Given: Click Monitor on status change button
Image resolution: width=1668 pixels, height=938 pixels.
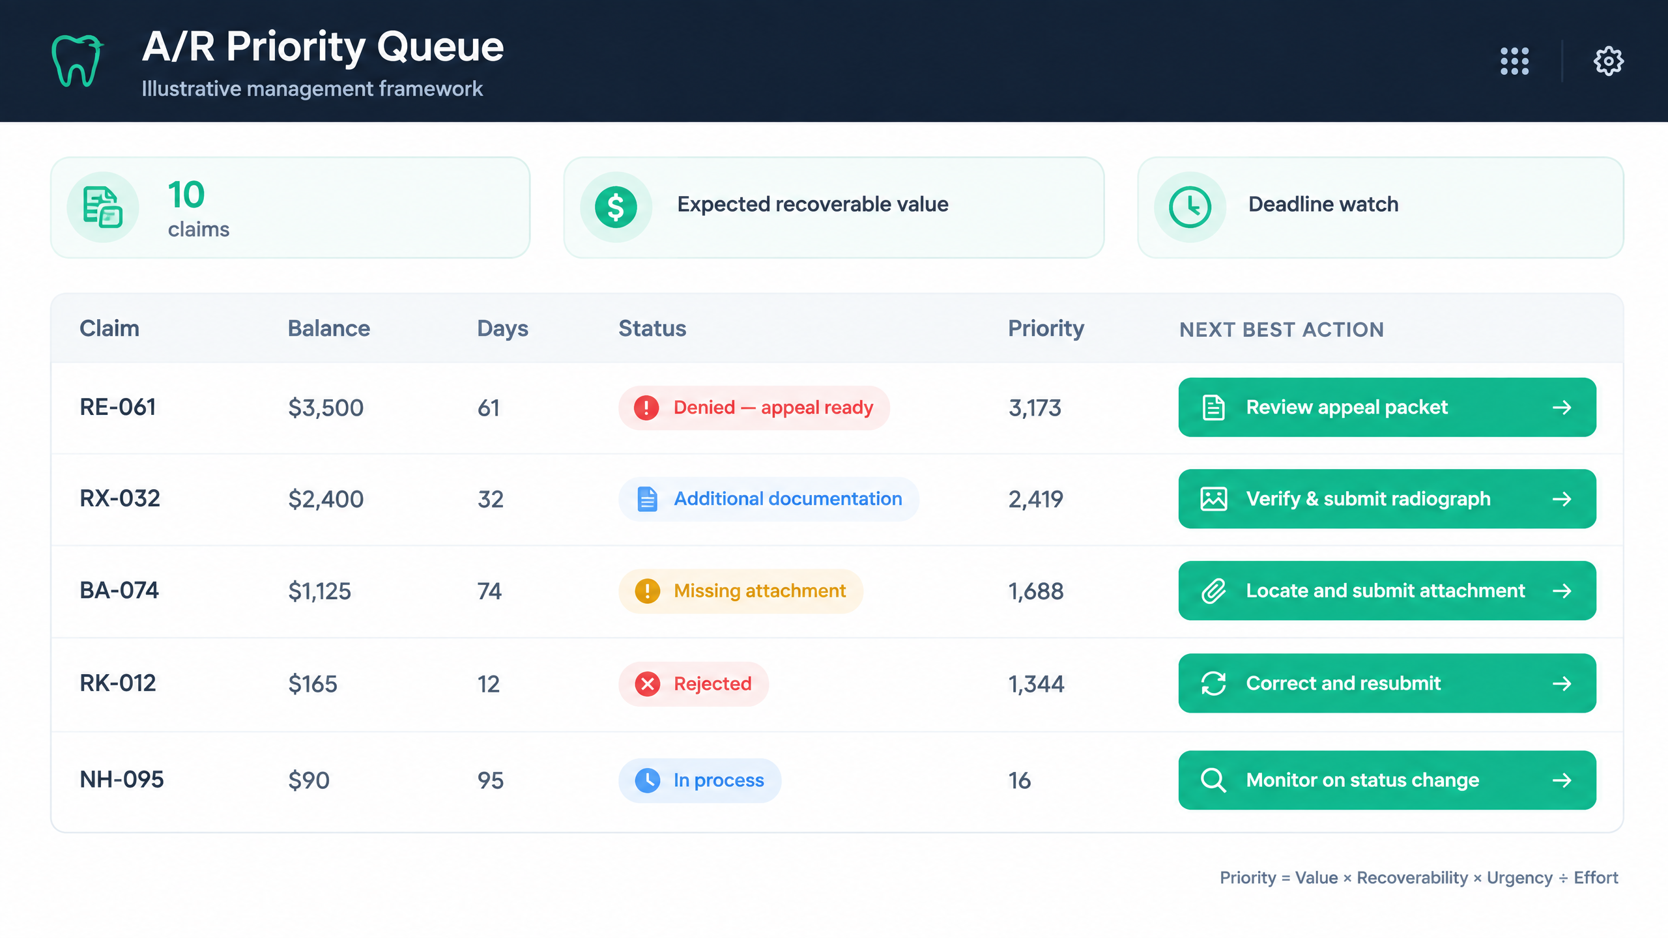Looking at the screenshot, I should pyautogui.click(x=1387, y=780).
